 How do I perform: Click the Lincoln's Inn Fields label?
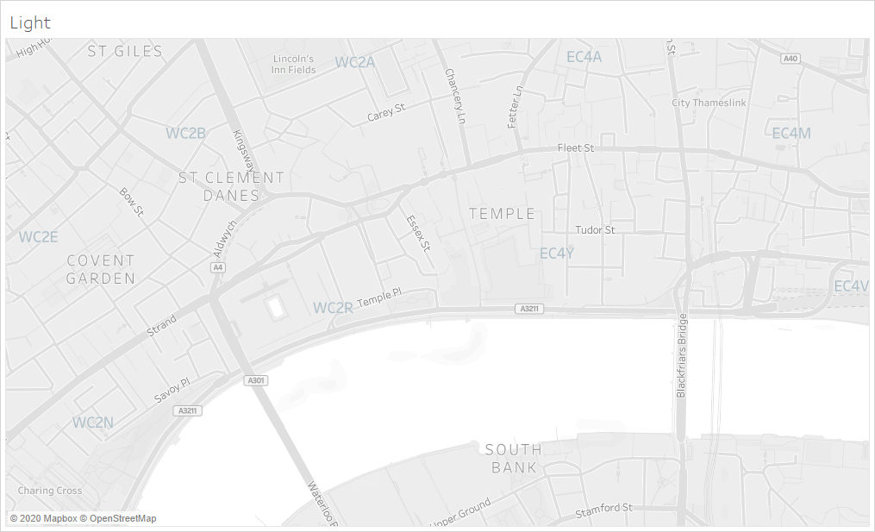[x=293, y=64]
